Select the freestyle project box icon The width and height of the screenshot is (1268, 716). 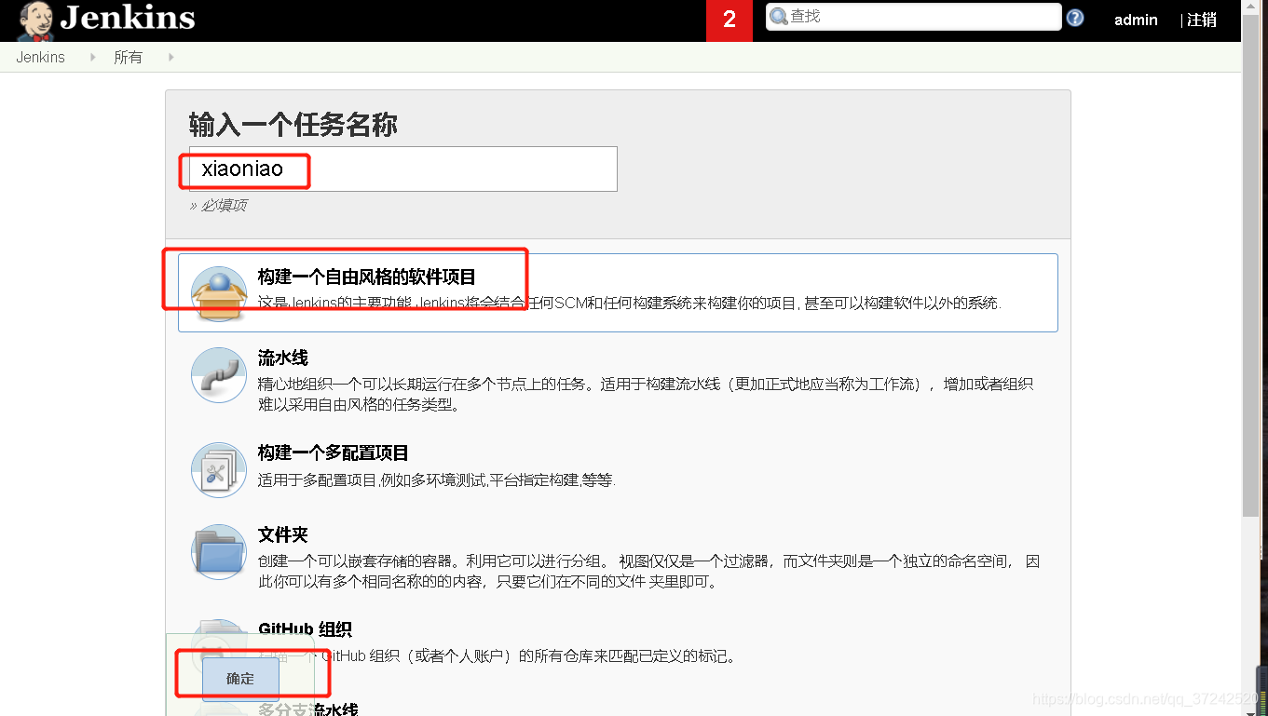click(219, 293)
